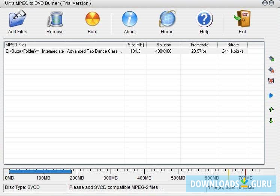Click the 2441Kbits/s bitrate value
The width and height of the screenshot is (280, 196).
click(233, 51)
